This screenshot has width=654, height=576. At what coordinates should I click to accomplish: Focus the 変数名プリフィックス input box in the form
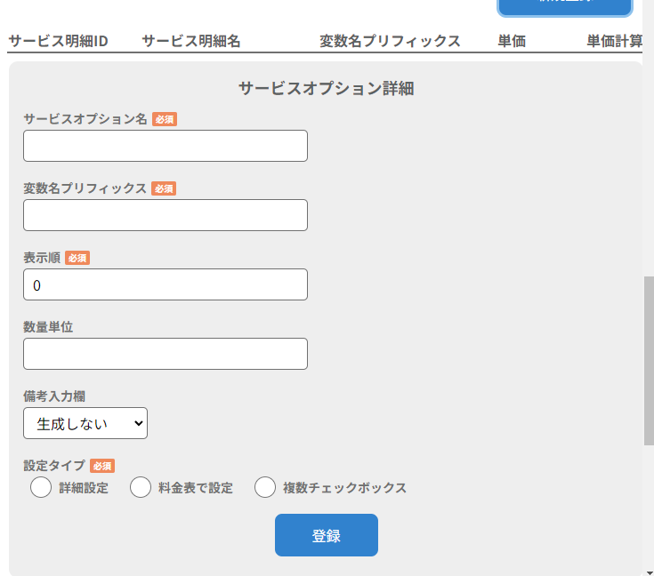point(165,215)
